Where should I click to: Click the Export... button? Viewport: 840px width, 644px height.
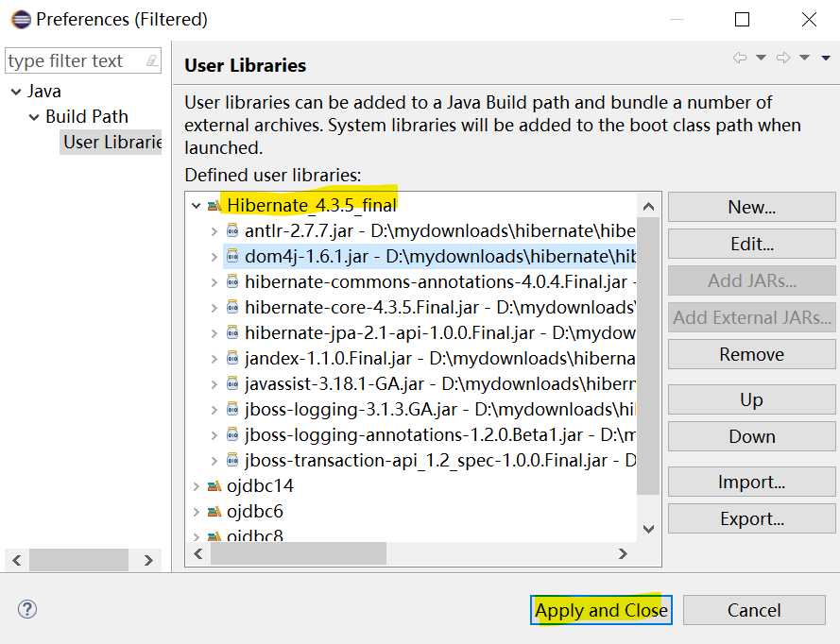click(x=751, y=518)
